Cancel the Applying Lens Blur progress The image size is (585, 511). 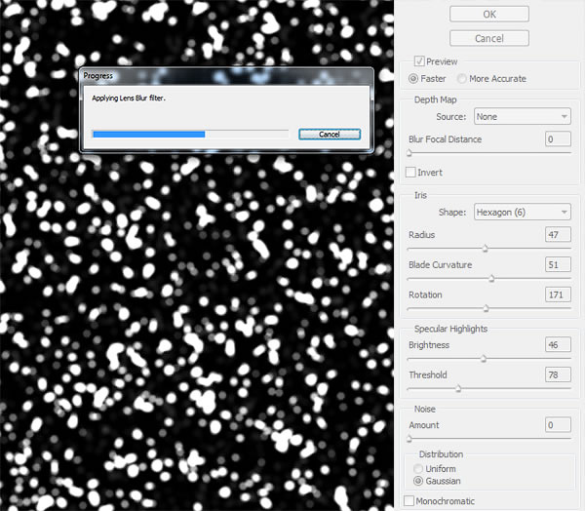(330, 135)
